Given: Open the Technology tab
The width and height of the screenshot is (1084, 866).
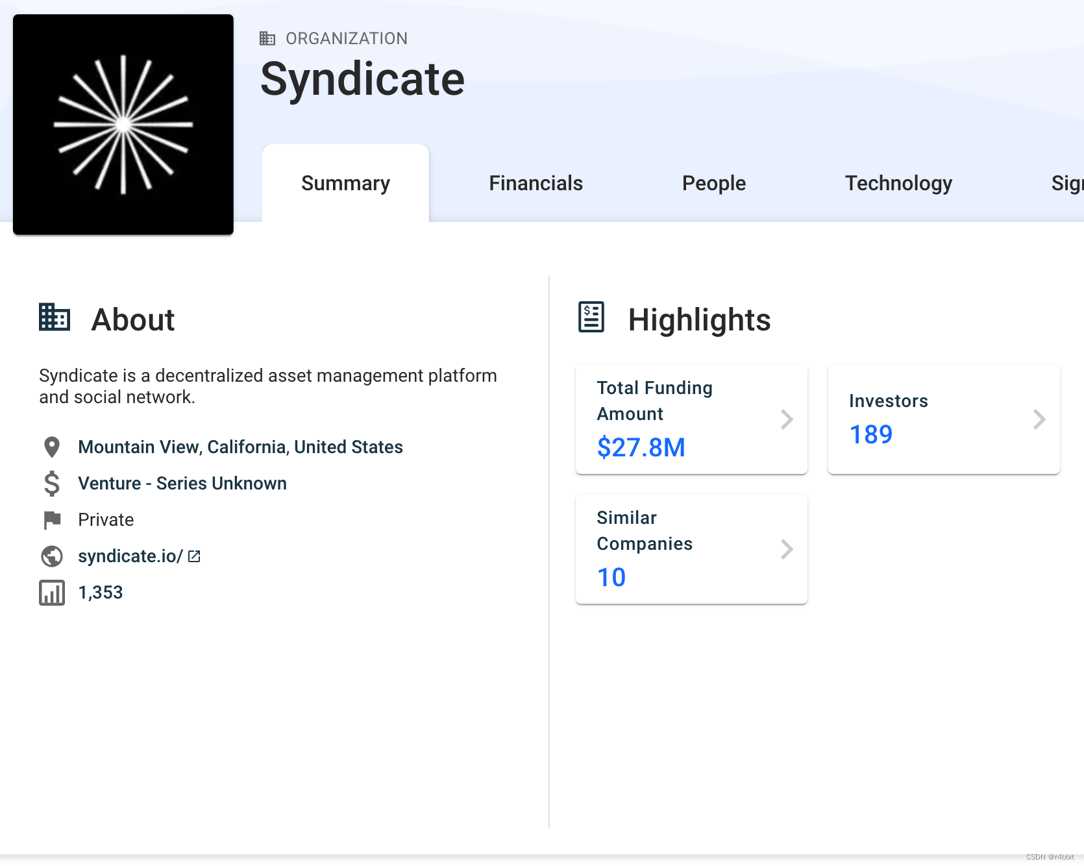Looking at the screenshot, I should tap(898, 183).
